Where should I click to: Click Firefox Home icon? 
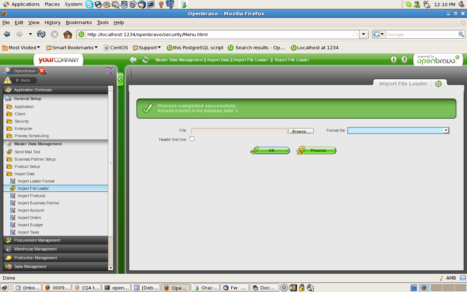click(x=67, y=34)
